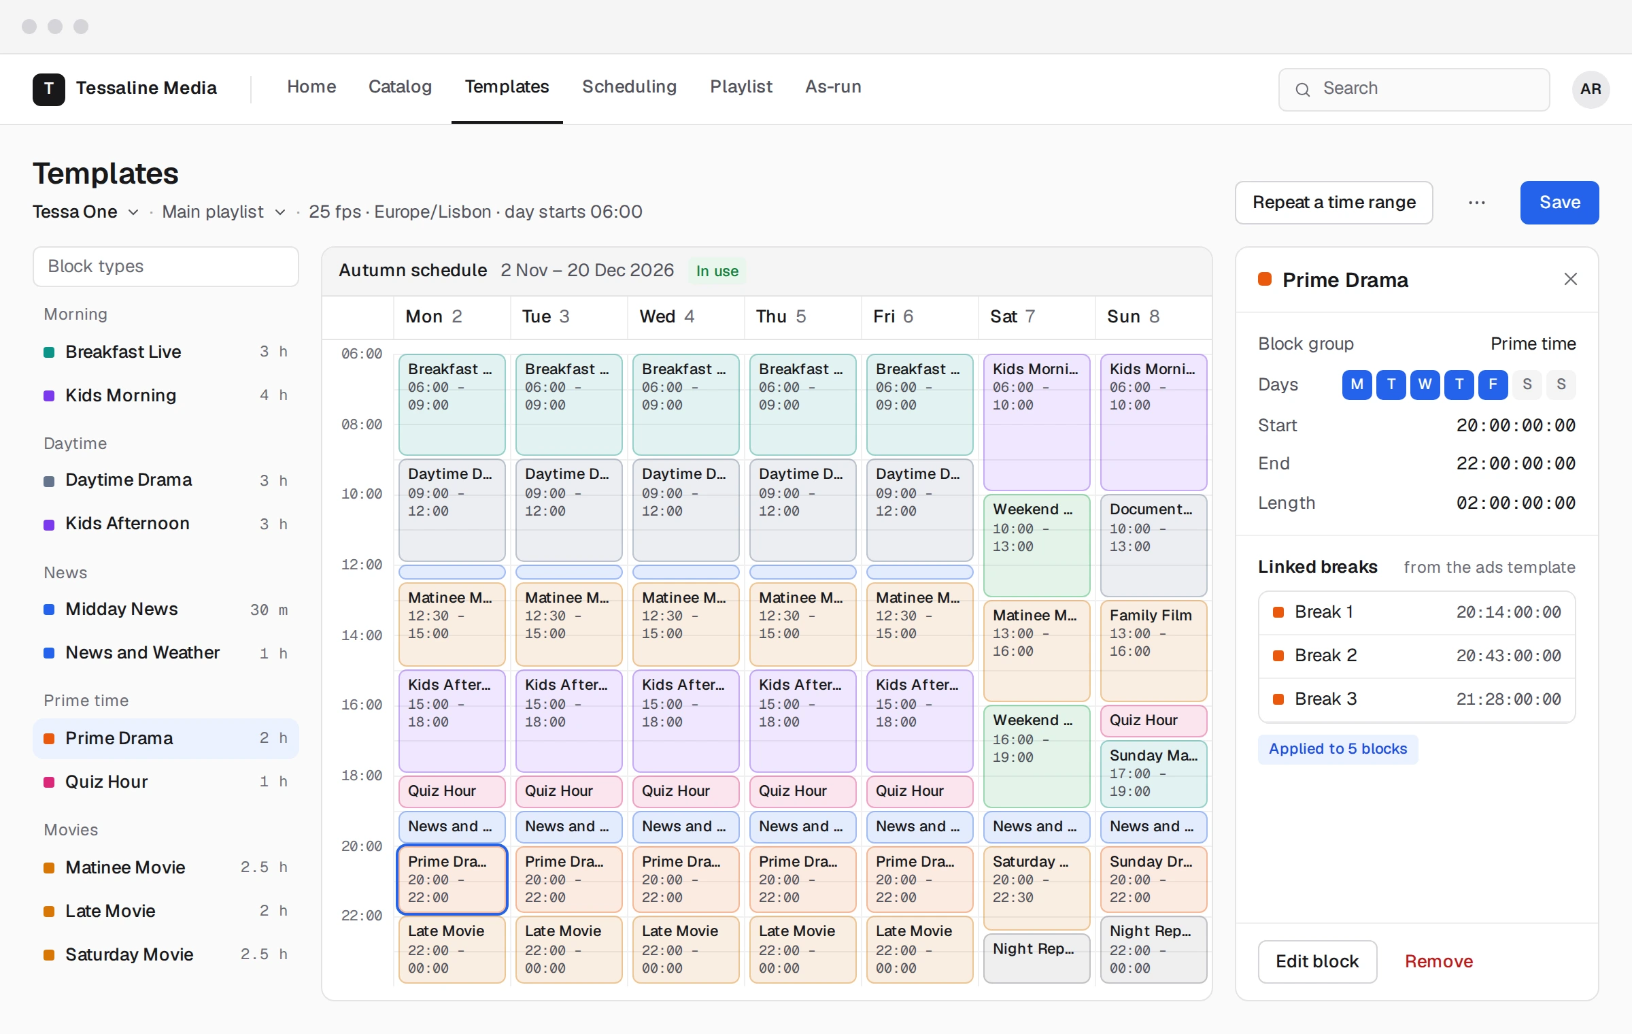Viewport: 1632px width, 1034px height.
Task: Click the Start time value 20:00:00:00
Action: (1516, 426)
